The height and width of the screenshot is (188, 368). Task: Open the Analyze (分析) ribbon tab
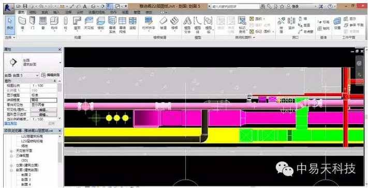[x=80, y=12]
